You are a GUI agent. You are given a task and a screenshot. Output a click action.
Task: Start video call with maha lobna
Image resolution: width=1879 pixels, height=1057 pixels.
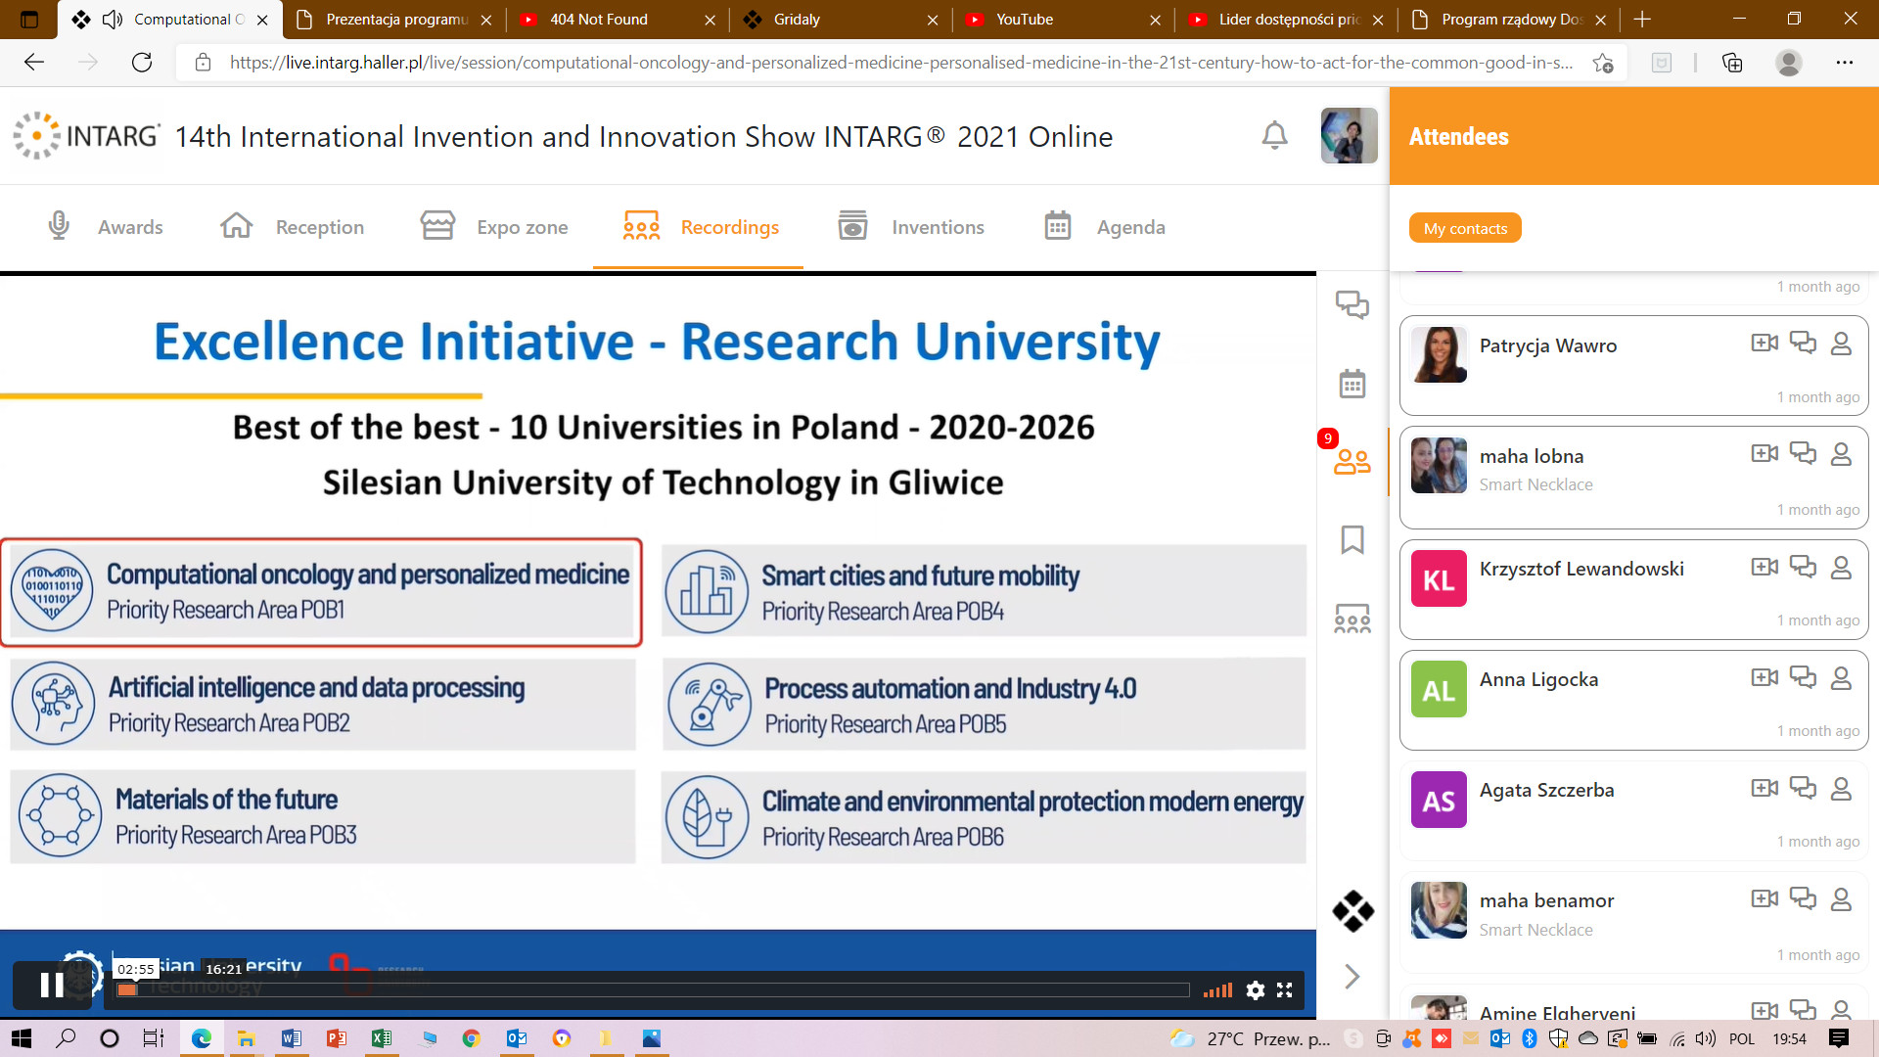pyautogui.click(x=1764, y=453)
